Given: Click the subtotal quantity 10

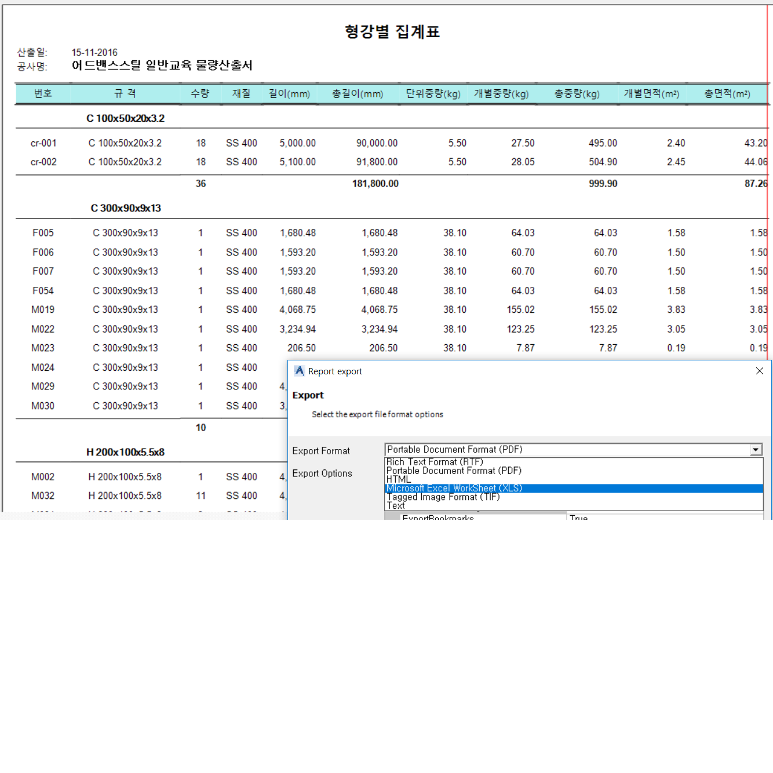Looking at the screenshot, I should 200,428.
